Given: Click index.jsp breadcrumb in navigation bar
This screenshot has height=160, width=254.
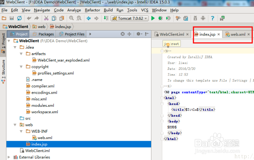Looking at the screenshot, I should point(61,27).
